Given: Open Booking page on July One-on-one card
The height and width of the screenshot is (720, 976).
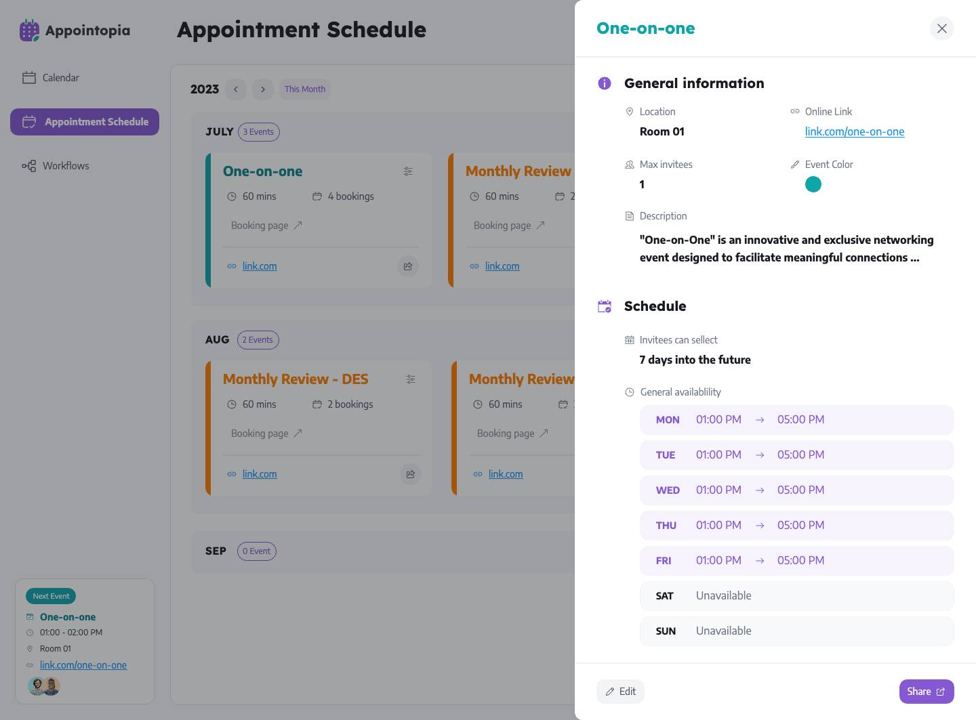Looking at the screenshot, I should coord(266,226).
